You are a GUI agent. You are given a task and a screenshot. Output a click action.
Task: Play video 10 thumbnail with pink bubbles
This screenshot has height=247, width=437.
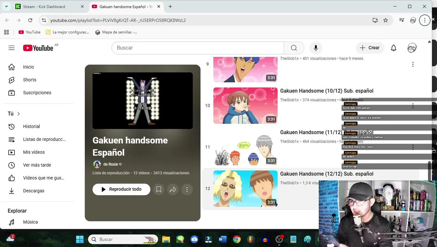click(245, 106)
